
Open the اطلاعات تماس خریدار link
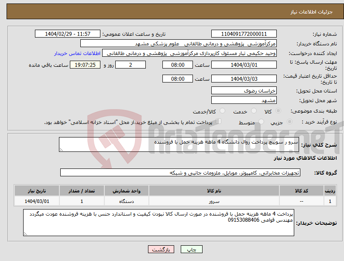pos(77,53)
